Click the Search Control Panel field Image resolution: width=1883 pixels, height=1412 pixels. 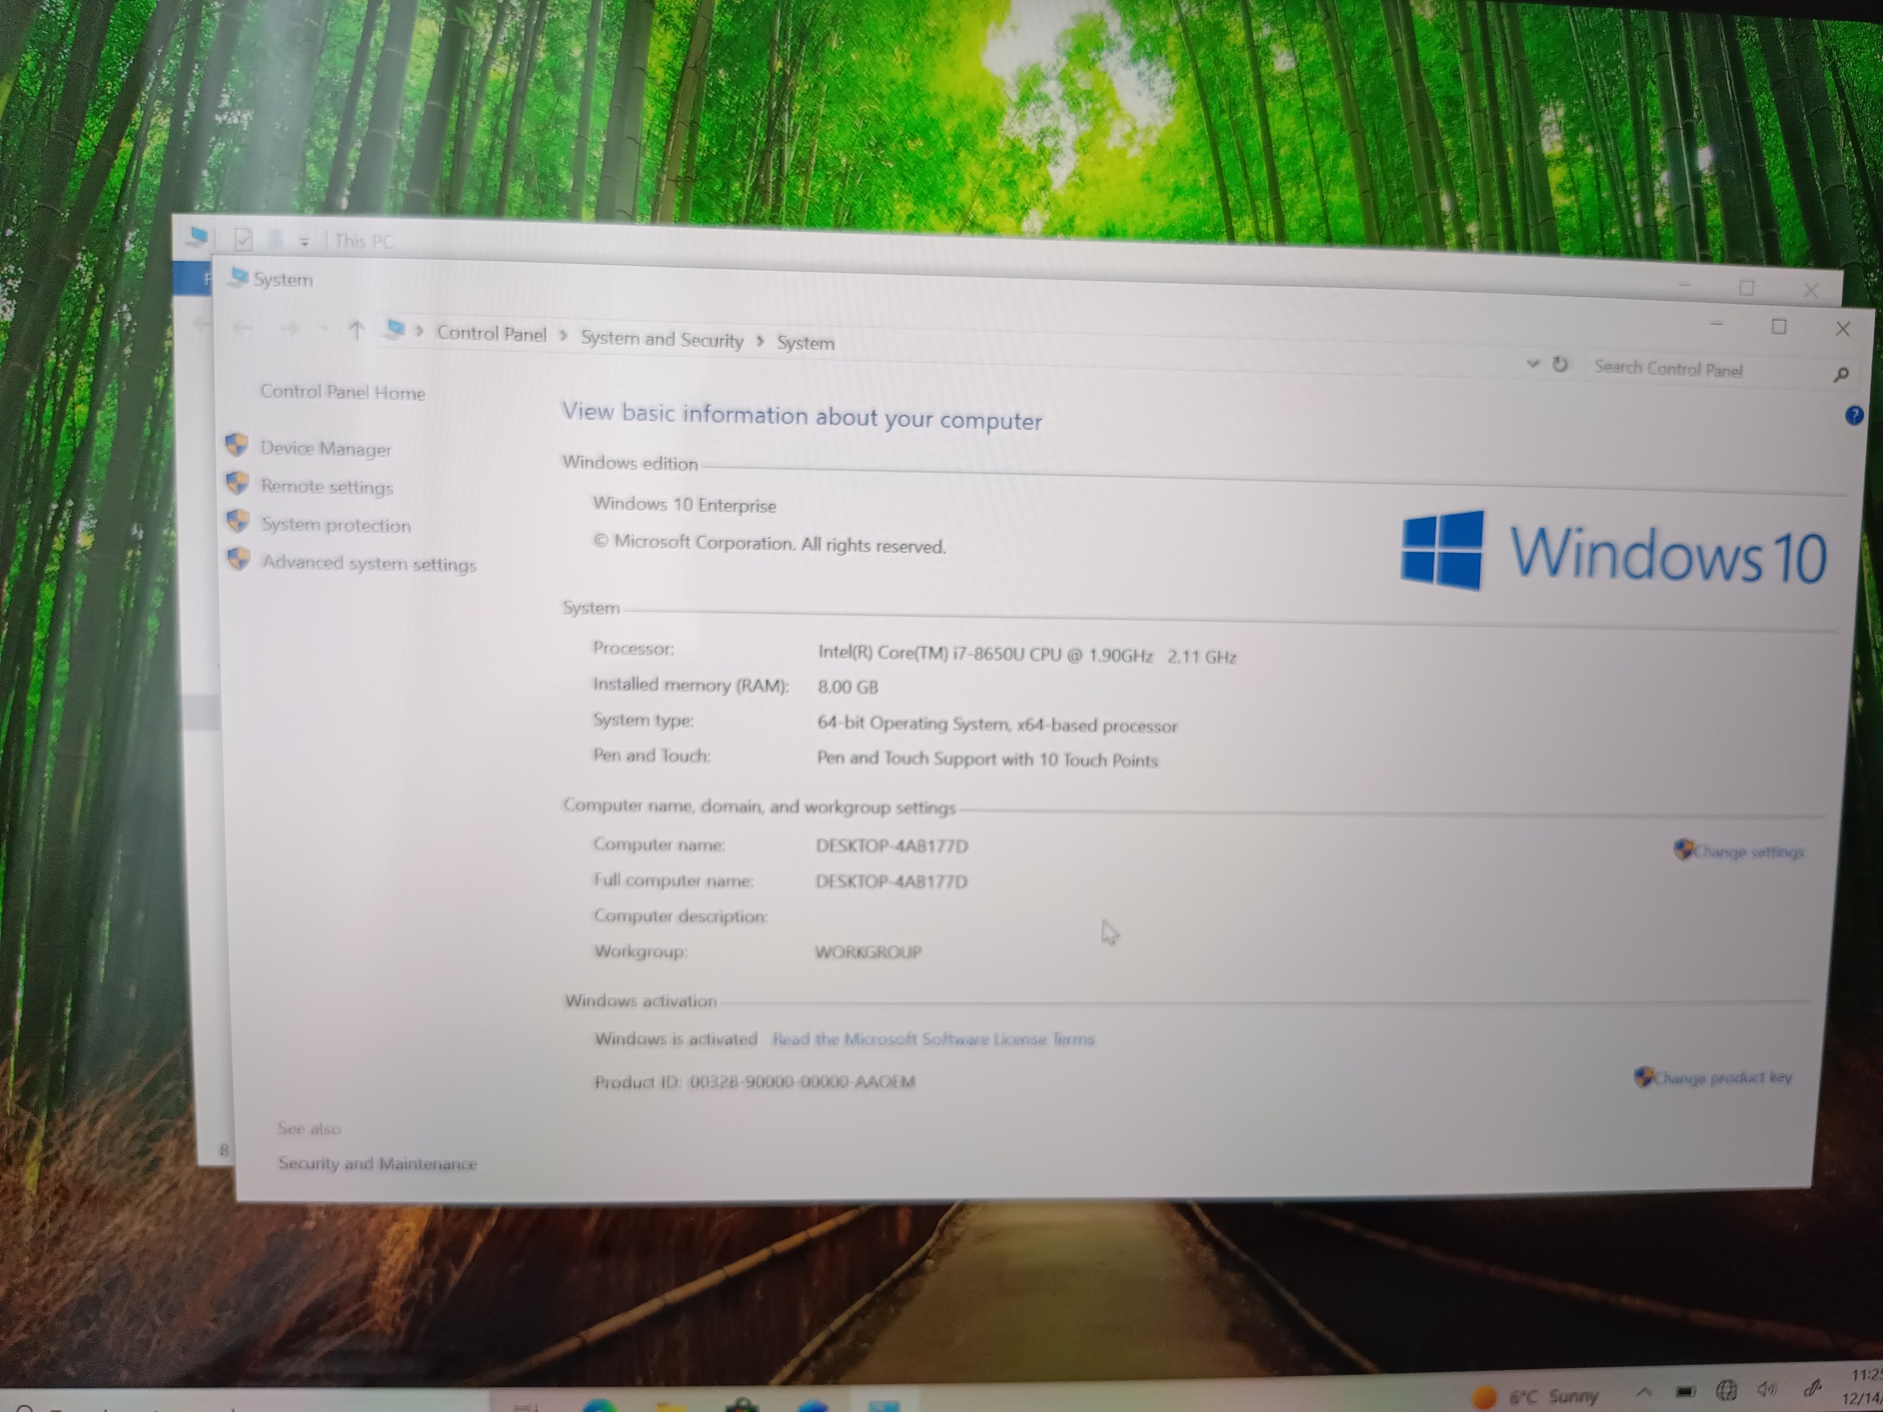pyautogui.click(x=1694, y=369)
